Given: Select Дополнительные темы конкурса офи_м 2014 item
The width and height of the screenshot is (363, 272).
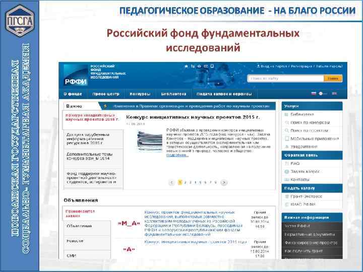Looking at the screenshot, I should 93,158.
